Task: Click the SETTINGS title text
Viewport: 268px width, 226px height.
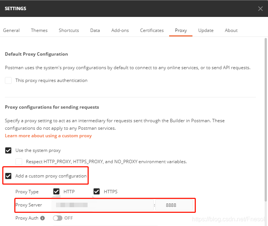Action: click(15, 9)
